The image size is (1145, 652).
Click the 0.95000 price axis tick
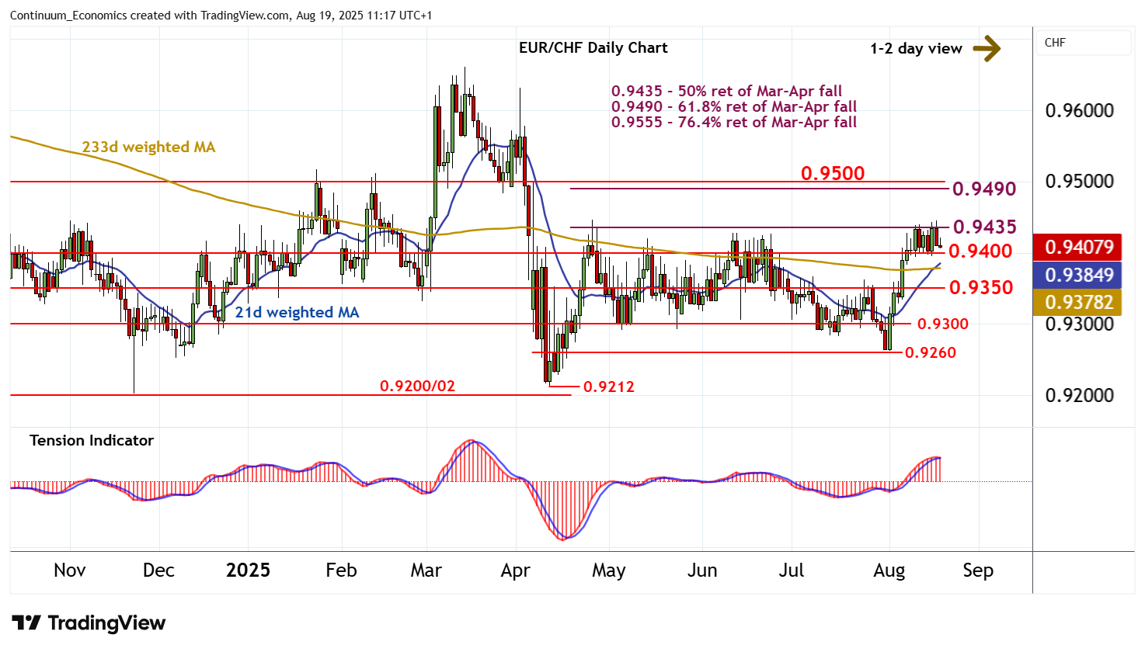1079,181
